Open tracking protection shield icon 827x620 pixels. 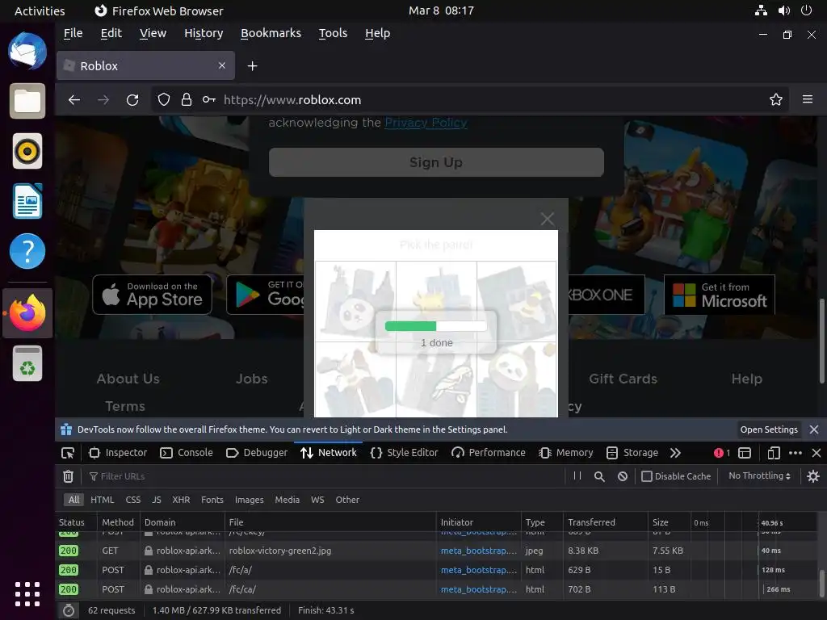[x=164, y=99]
